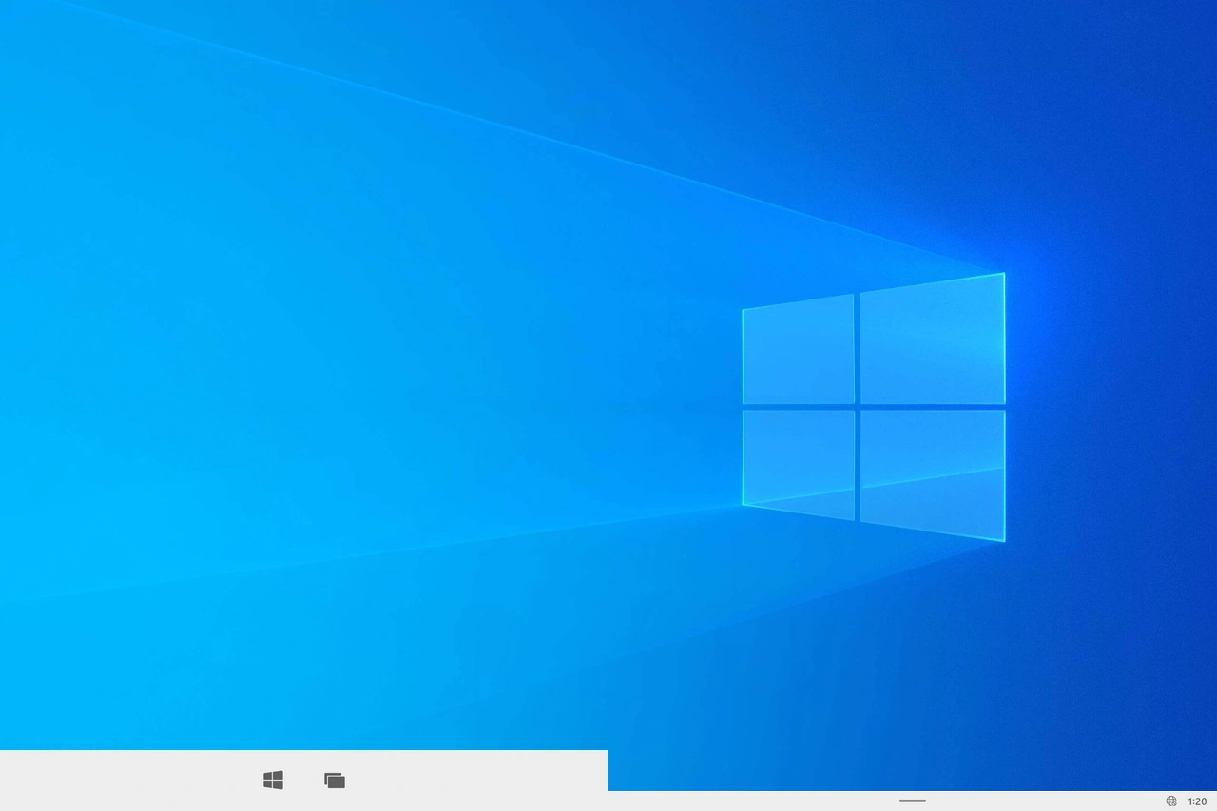Viewport: 1217px width, 811px height.
Task: Open the network globe icon in the tray
Action: [1171, 801]
